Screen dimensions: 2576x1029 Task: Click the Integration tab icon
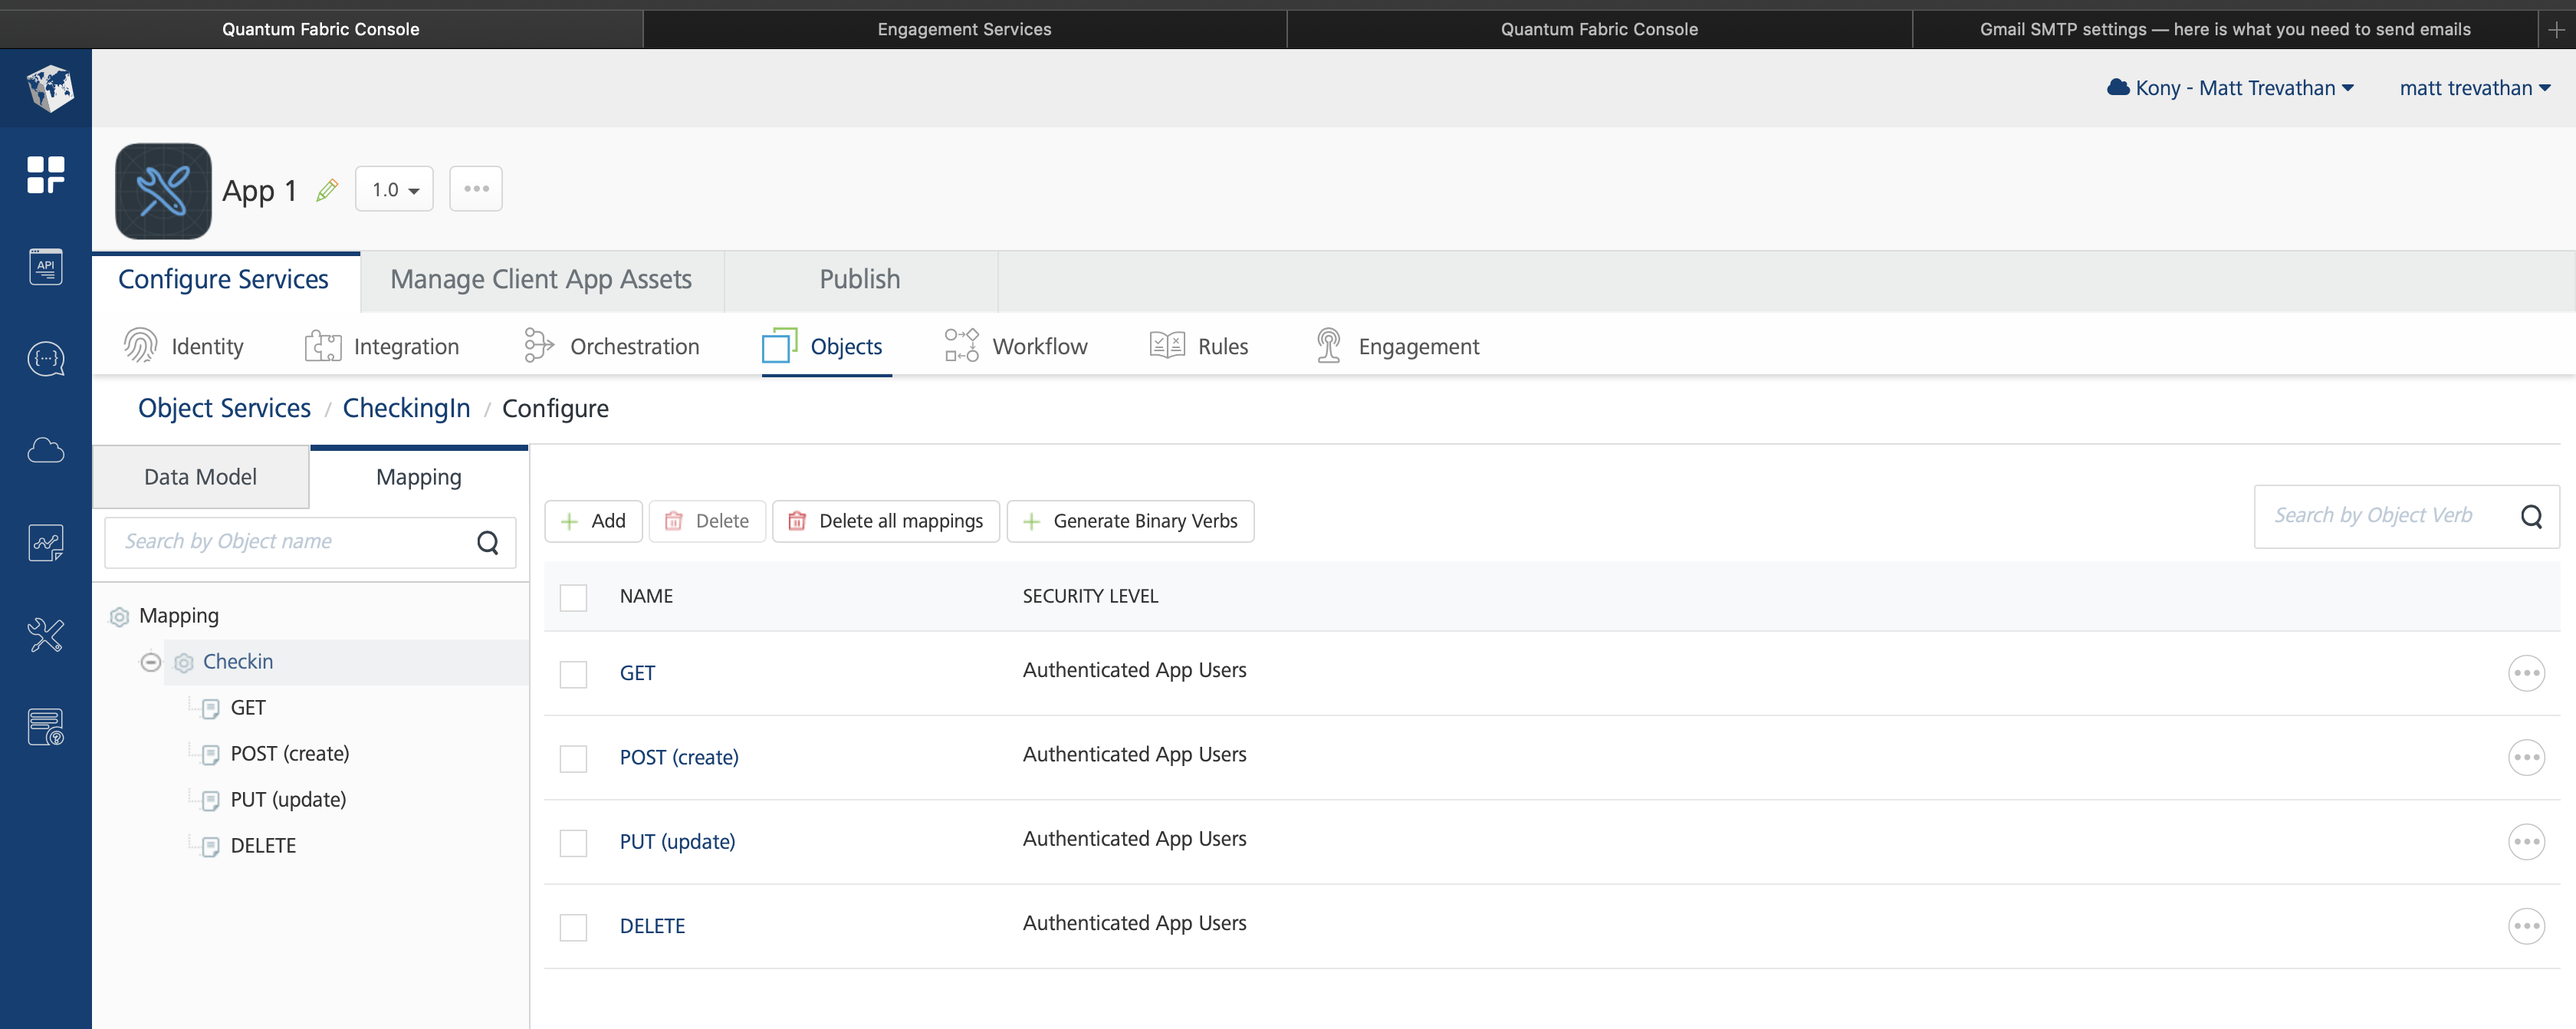point(320,345)
